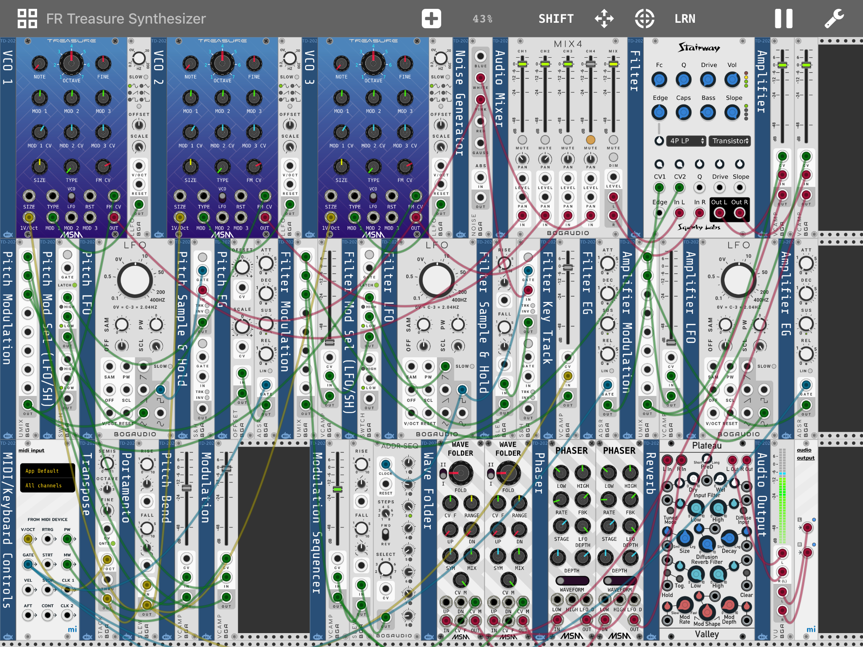The image size is (863, 647).
Task: Click the midi input module title link
Action: point(31,450)
